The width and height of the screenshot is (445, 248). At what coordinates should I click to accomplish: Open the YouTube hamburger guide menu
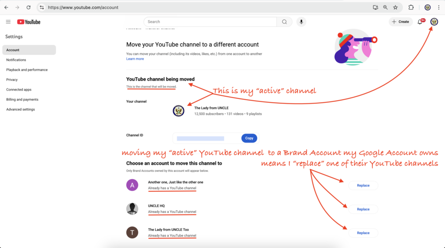(8, 22)
